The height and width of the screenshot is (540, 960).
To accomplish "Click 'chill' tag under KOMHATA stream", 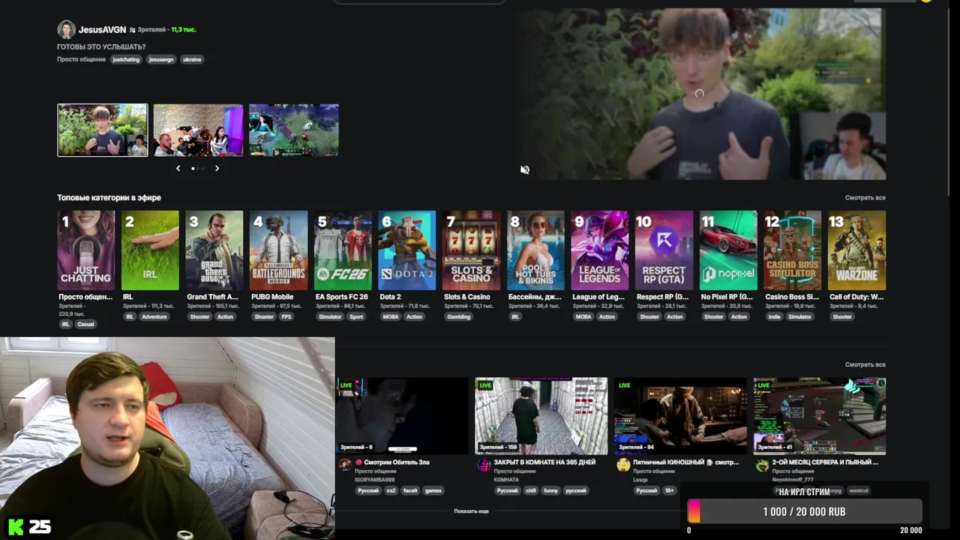I will click(531, 490).
